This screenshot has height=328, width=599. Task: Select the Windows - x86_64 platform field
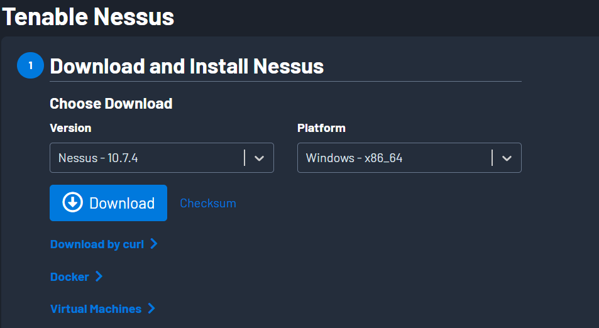[x=393, y=158]
